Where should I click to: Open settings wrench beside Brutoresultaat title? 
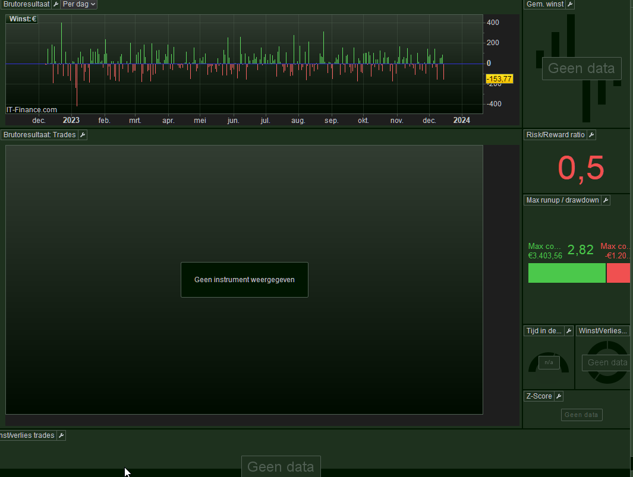click(x=56, y=4)
